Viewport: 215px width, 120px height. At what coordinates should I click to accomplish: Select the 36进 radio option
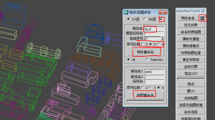click(x=145, y=19)
